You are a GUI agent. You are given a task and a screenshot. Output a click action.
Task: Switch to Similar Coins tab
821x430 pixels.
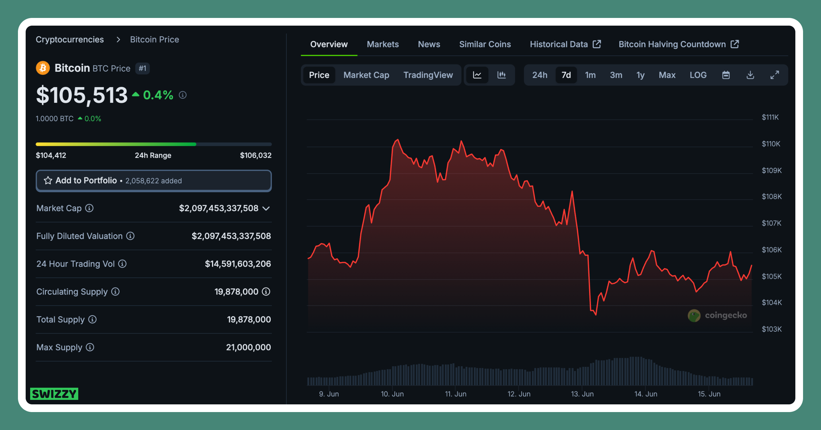(x=485, y=44)
